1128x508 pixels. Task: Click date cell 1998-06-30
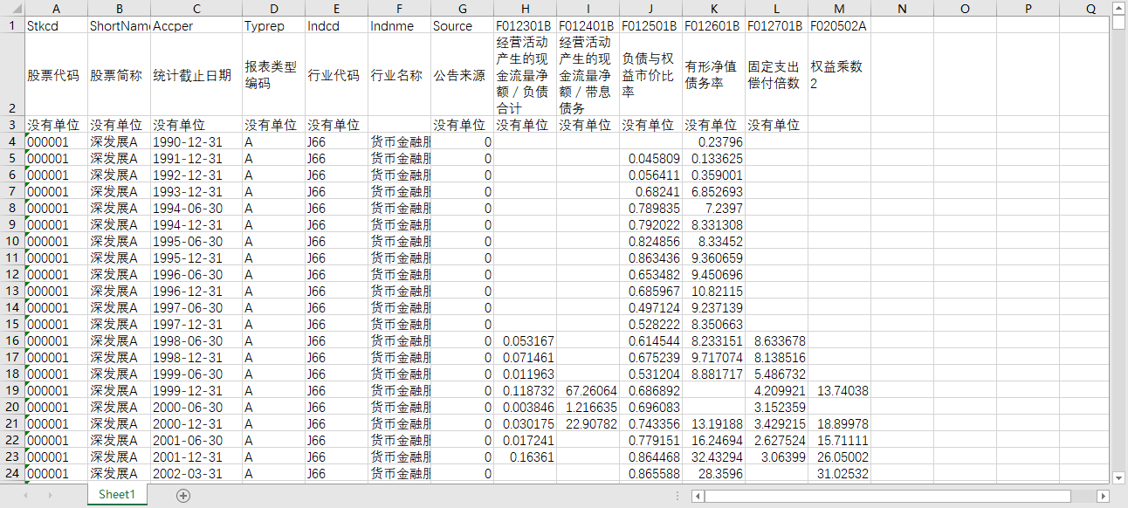click(x=196, y=340)
